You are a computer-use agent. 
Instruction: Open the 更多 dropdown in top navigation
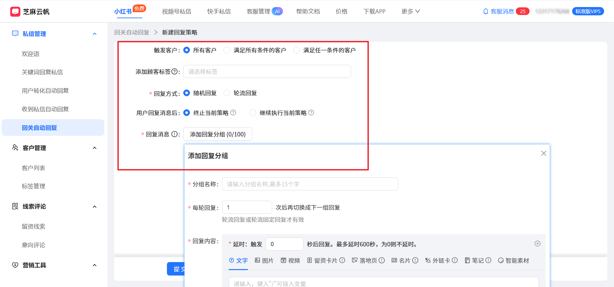411,12
